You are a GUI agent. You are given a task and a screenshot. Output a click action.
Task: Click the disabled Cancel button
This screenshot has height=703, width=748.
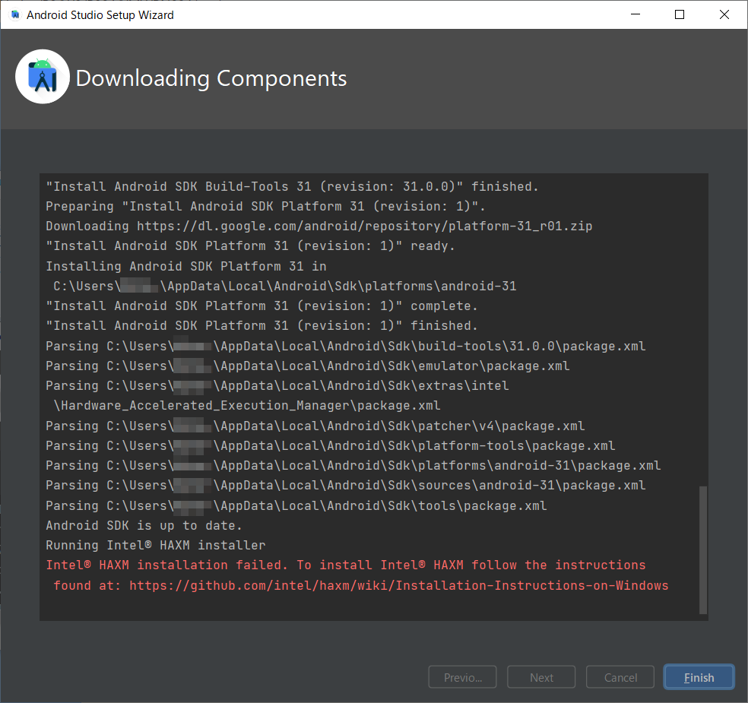(620, 677)
